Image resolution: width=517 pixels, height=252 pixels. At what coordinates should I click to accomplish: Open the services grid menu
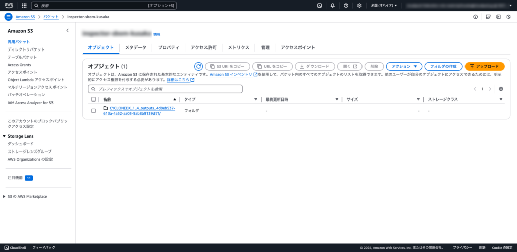24,5
